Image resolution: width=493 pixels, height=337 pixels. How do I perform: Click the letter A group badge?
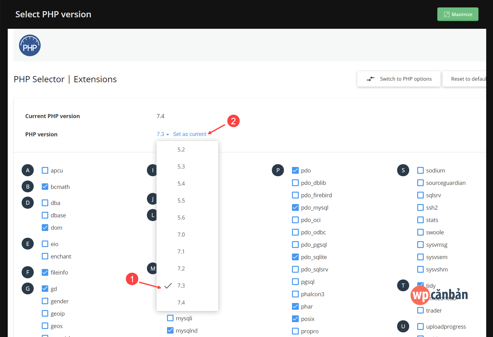(x=28, y=170)
